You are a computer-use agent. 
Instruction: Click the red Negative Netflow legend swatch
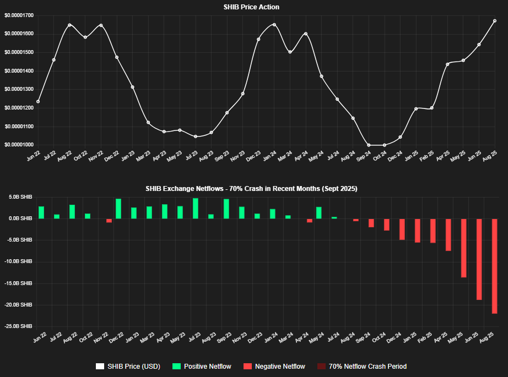[x=247, y=367]
